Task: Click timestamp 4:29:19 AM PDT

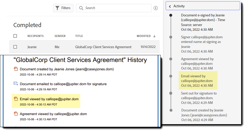Action: pos(38,89)
